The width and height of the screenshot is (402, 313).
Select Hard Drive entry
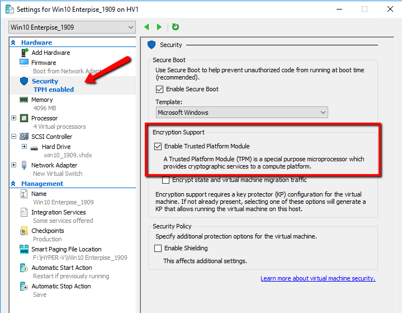click(x=56, y=147)
